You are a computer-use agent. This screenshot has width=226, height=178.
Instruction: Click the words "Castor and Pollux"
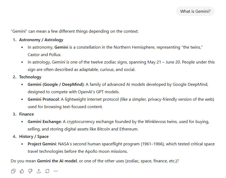pyautogui.click(x=44, y=55)
